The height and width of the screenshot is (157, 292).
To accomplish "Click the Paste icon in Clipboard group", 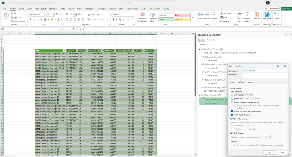I will click(6, 15).
